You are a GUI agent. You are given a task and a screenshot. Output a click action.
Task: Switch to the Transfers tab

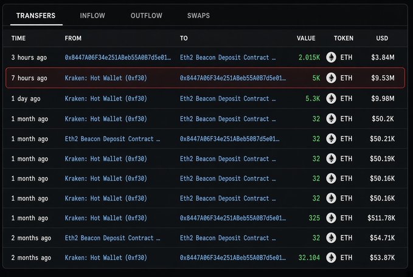coord(36,16)
